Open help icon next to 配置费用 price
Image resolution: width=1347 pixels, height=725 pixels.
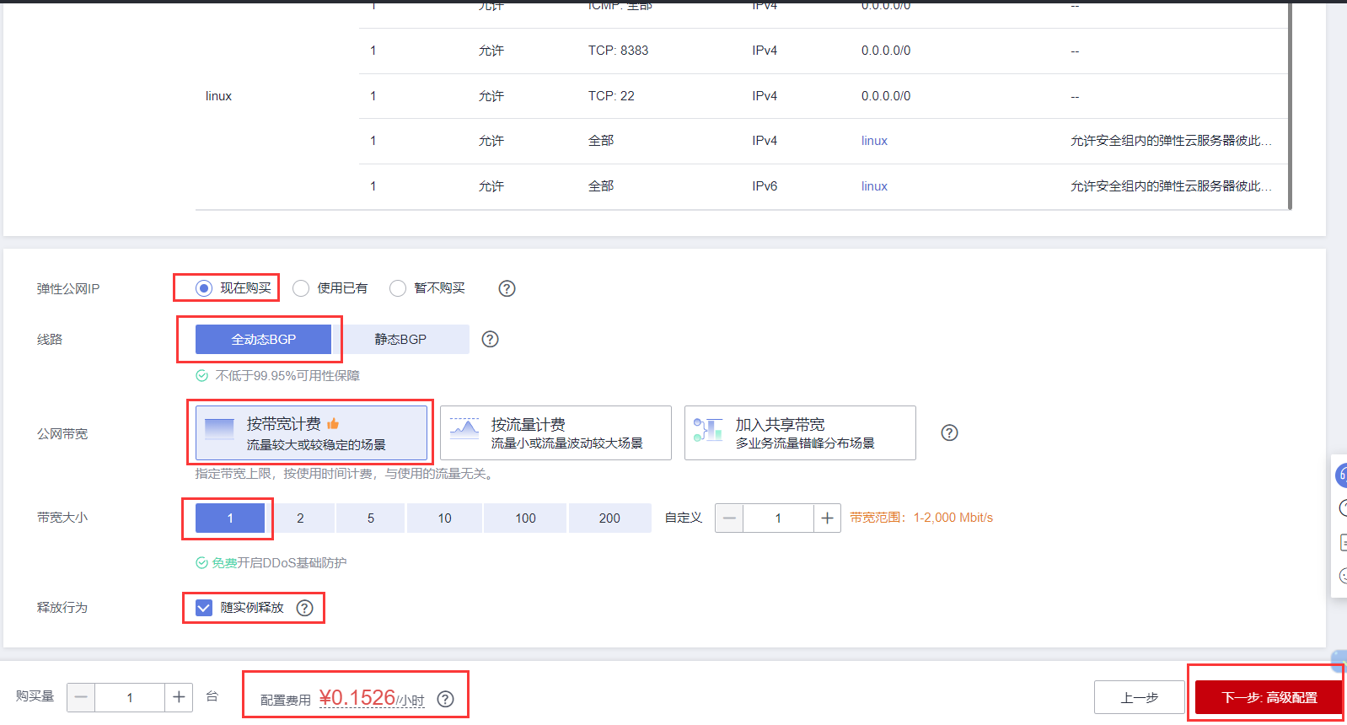(446, 699)
